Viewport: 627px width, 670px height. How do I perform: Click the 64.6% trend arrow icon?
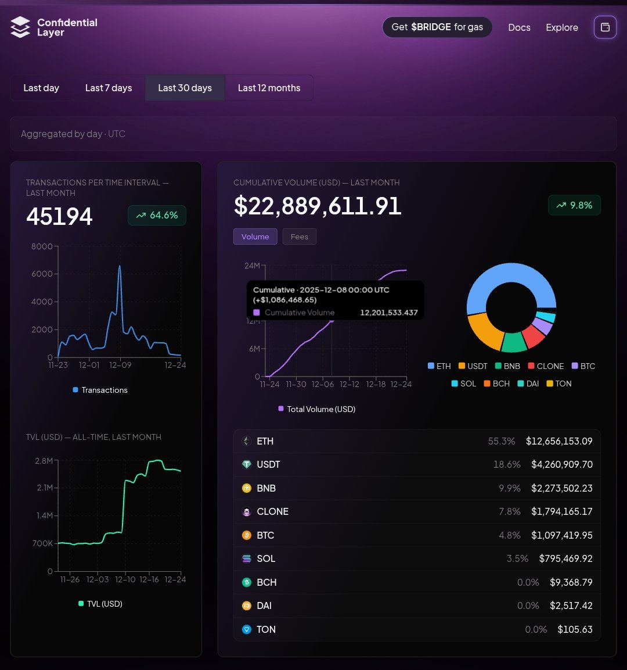[141, 216]
